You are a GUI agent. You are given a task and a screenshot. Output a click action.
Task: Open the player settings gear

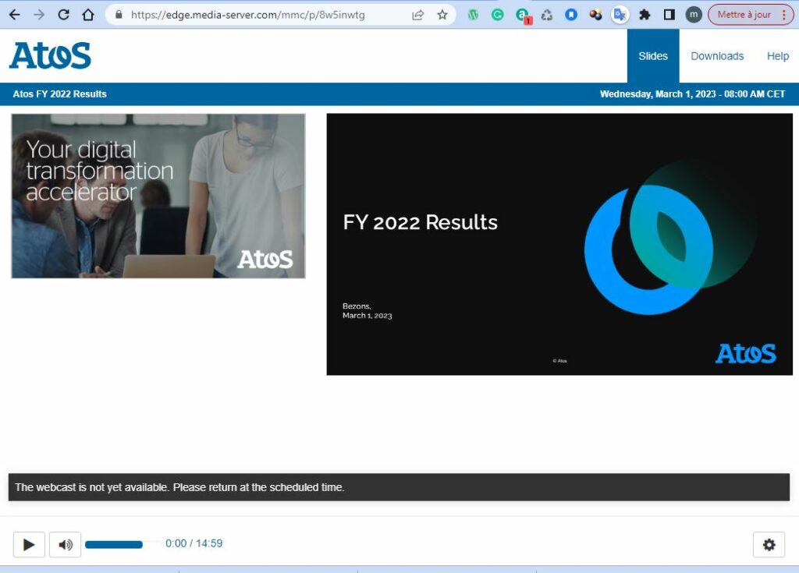(769, 544)
